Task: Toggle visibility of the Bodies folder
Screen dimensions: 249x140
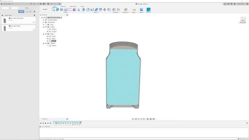Action: pyautogui.click(x=46, y=34)
